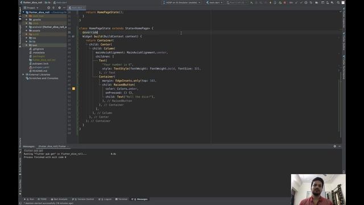Open the Dart Analysis tool window

pyautogui.click(x=59, y=199)
